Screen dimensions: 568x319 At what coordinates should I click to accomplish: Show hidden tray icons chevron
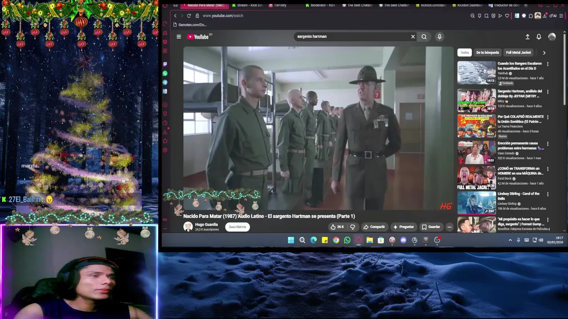pyautogui.click(x=510, y=240)
